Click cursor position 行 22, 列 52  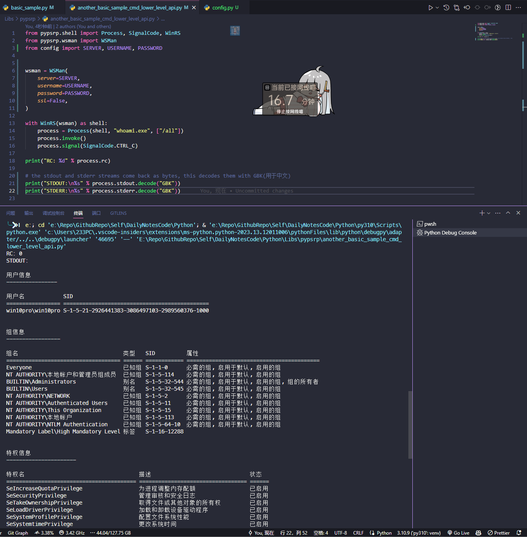point(294,533)
